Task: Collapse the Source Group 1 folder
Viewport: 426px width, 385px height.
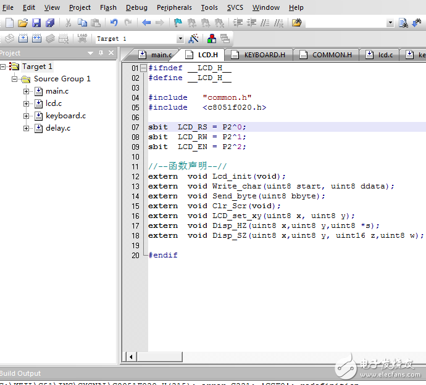Action: pos(15,79)
